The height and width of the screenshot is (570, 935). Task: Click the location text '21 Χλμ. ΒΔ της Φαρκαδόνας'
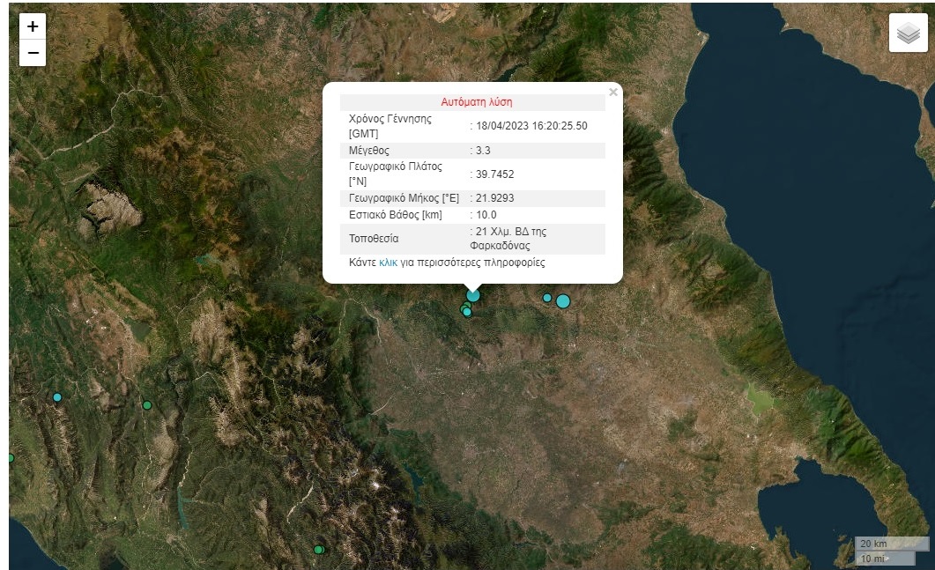point(511,239)
